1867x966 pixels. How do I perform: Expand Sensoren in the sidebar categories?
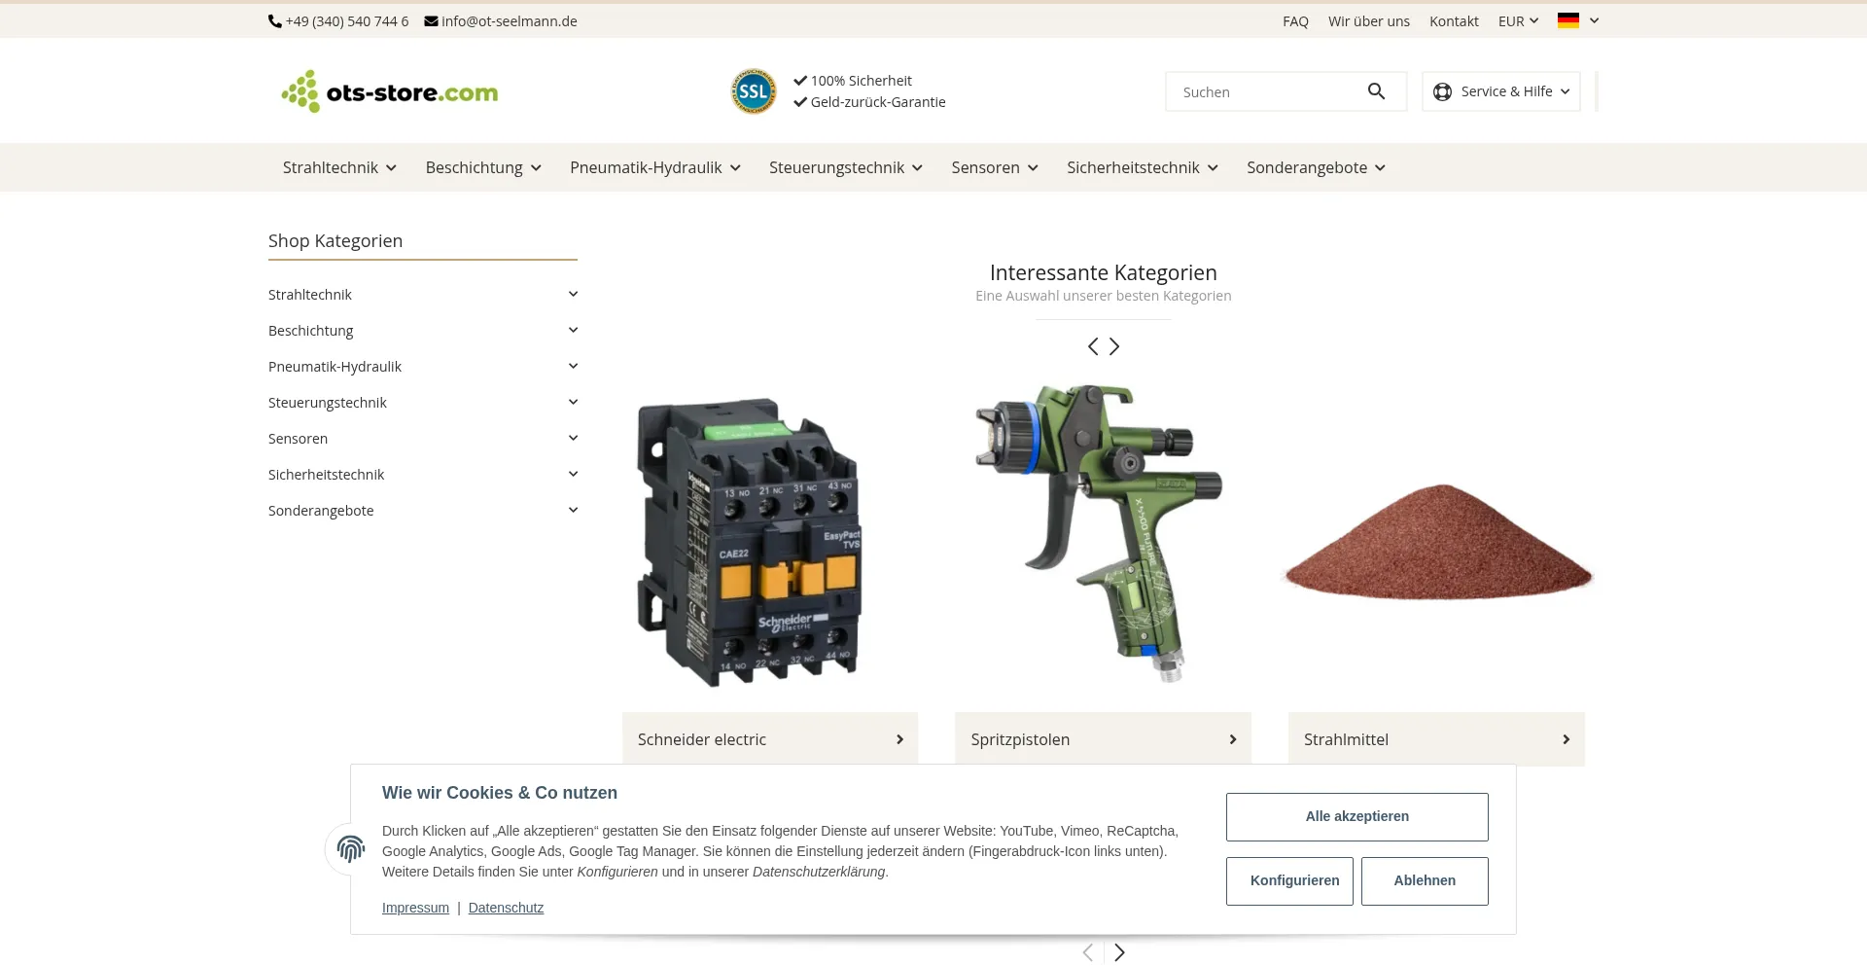tap(573, 438)
